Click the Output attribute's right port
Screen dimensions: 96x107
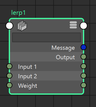click(83, 57)
